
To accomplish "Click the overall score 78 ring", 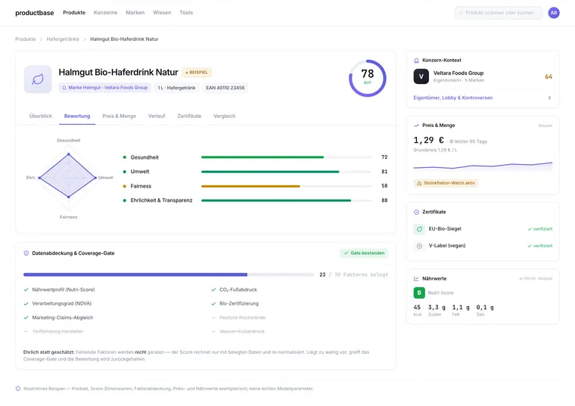I will tap(368, 78).
